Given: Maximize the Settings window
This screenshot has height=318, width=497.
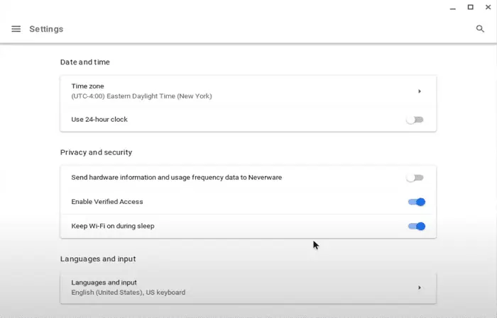Looking at the screenshot, I should (x=470, y=7).
